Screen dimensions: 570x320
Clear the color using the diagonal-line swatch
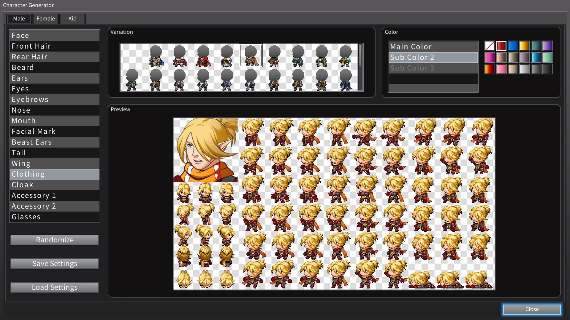coord(490,46)
